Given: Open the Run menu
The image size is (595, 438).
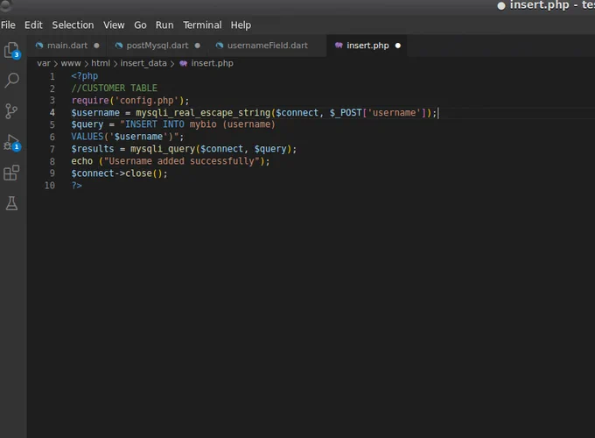Looking at the screenshot, I should point(164,25).
